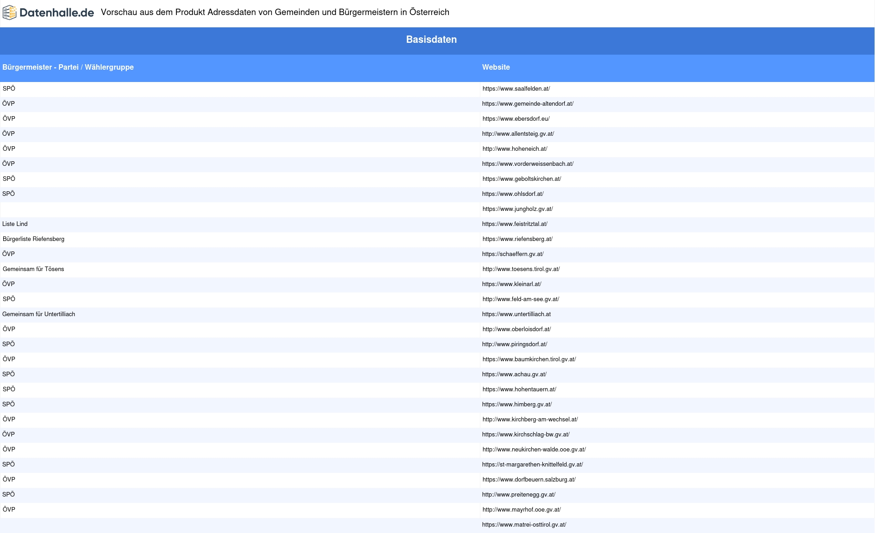Select SPÖ in the geboltskirchen.at row
Image resolution: width=875 pixels, height=533 pixels.
click(x=9, y=179)
